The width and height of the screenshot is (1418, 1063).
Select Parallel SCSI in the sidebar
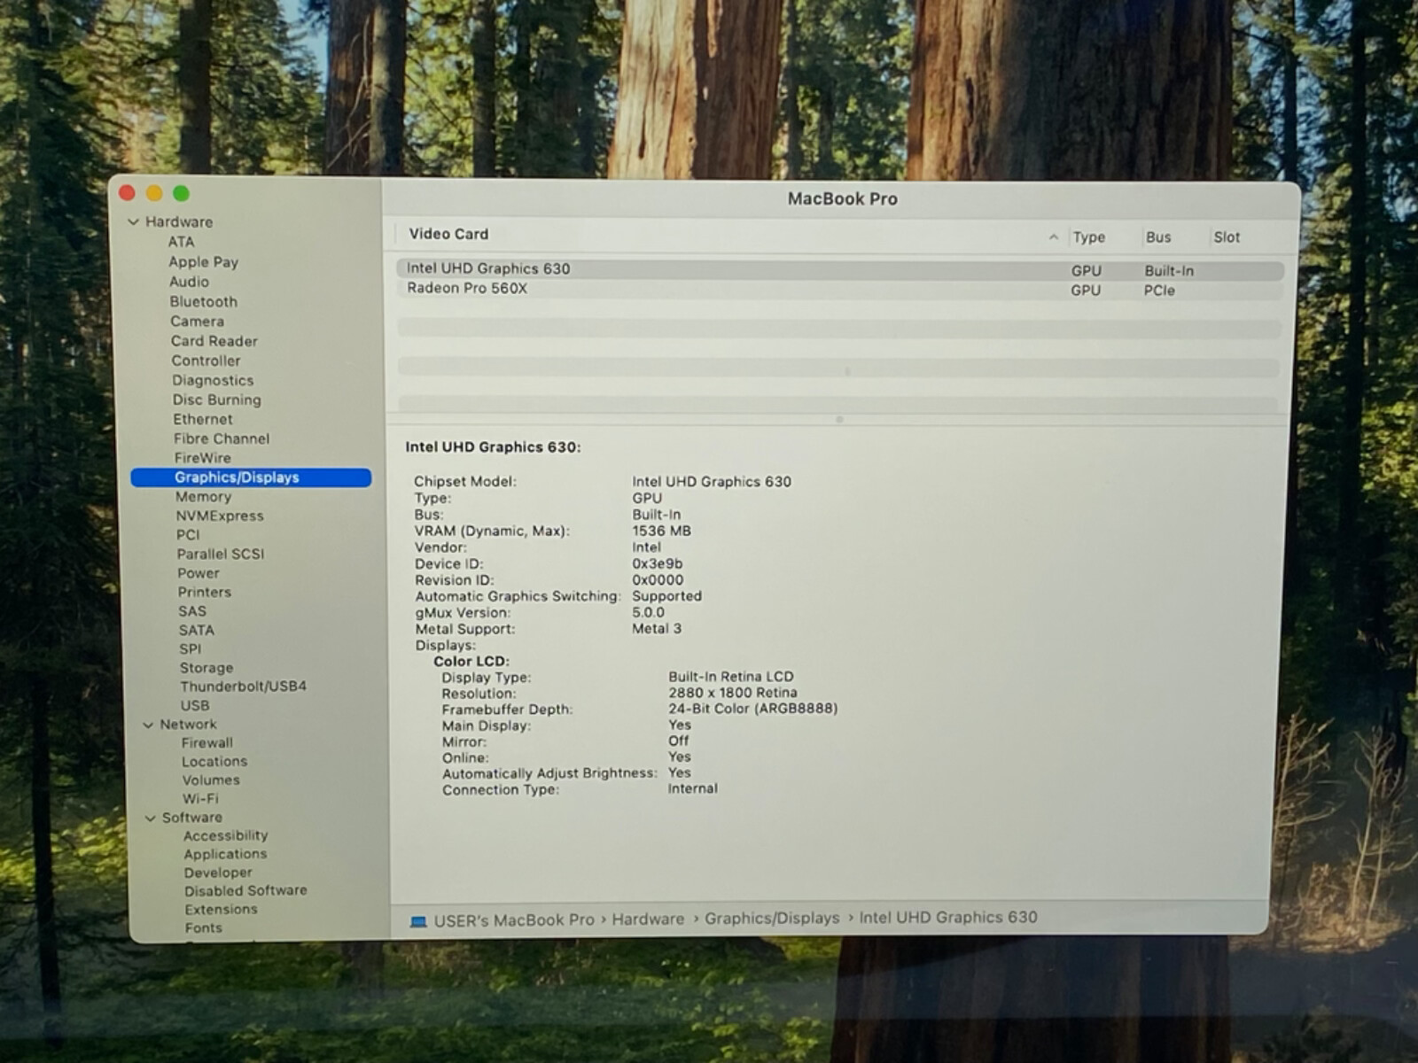pyautogui.click(x=220, y=554)
